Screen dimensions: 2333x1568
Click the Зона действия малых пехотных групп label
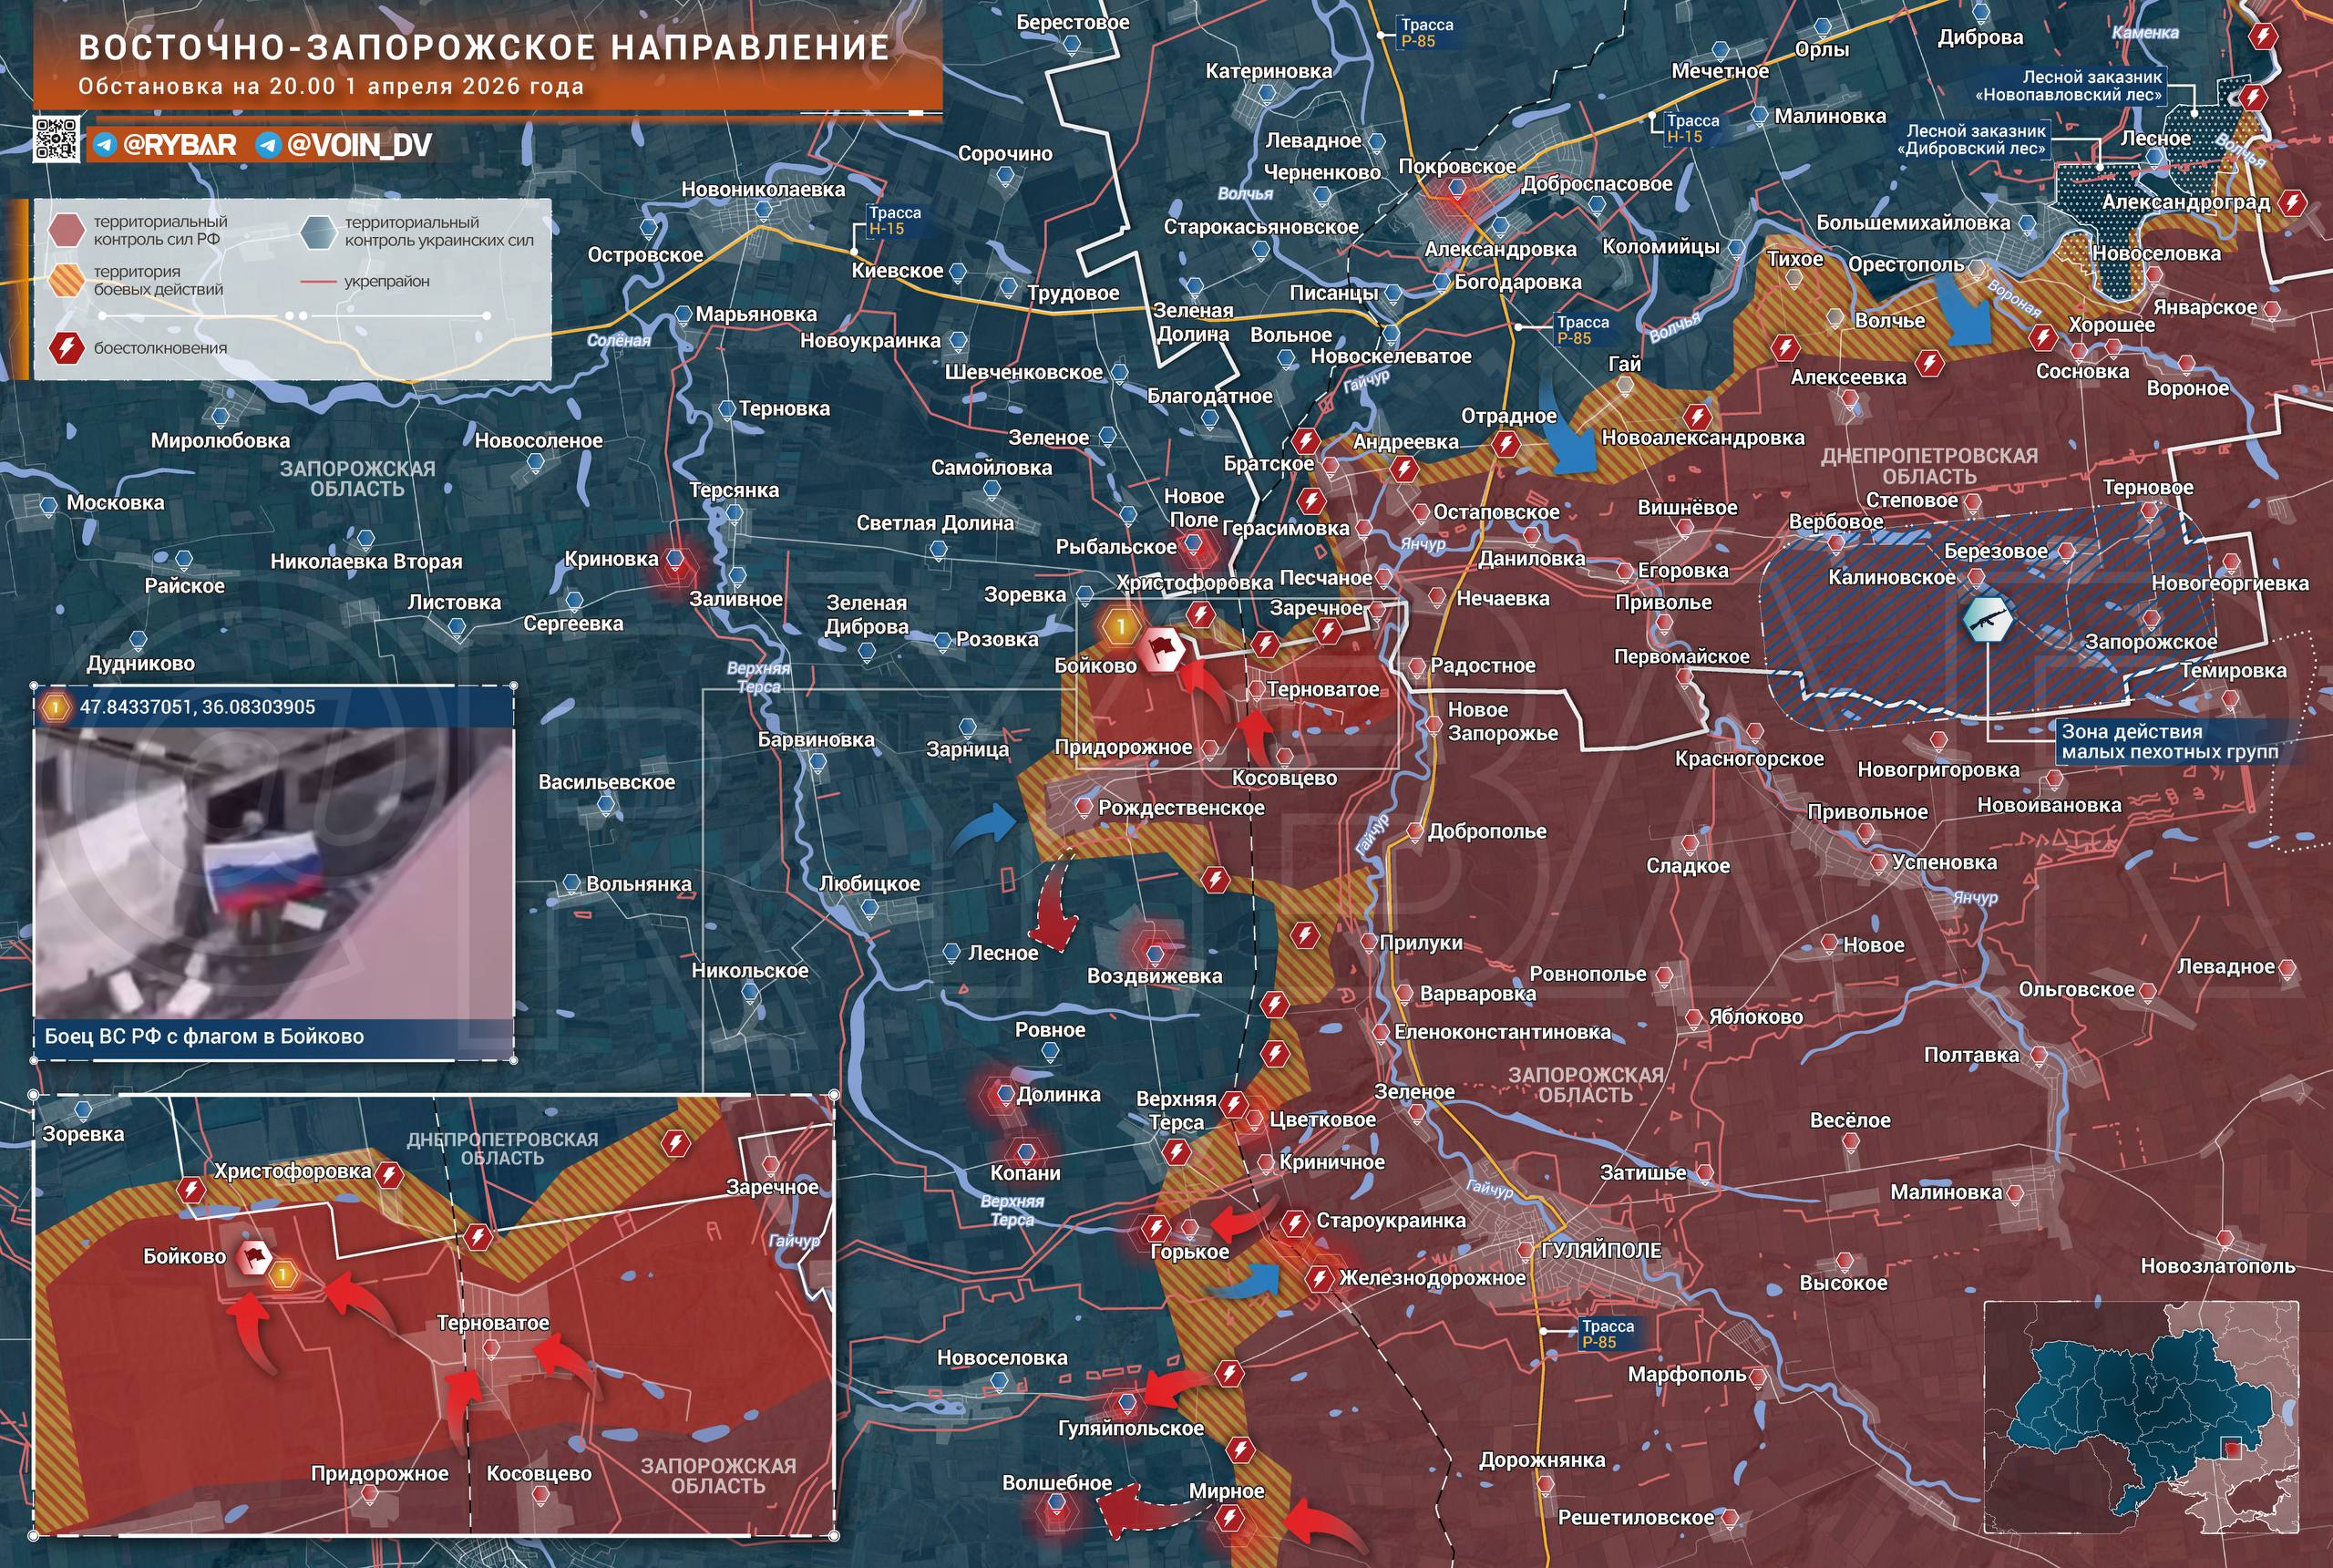tap(2169, 741)
